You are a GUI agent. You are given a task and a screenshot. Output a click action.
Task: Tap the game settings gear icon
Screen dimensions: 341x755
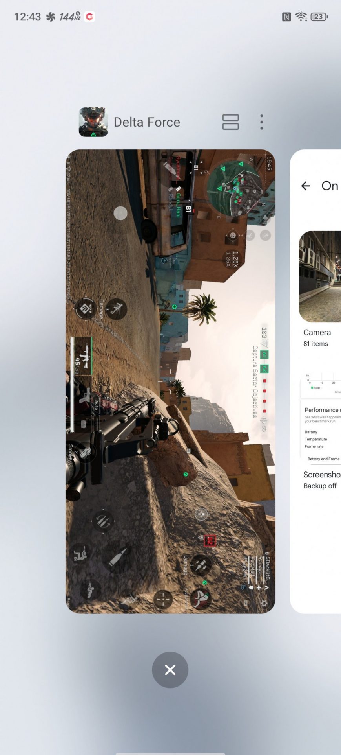coord(264,603)
